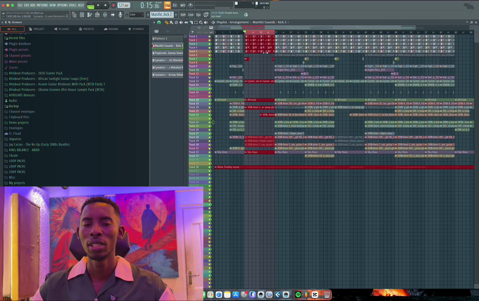The image size is (479, 301).
Task: Click the Baba Tundey vocal clip
Action: pyautogui.click(x=344, y=167)
